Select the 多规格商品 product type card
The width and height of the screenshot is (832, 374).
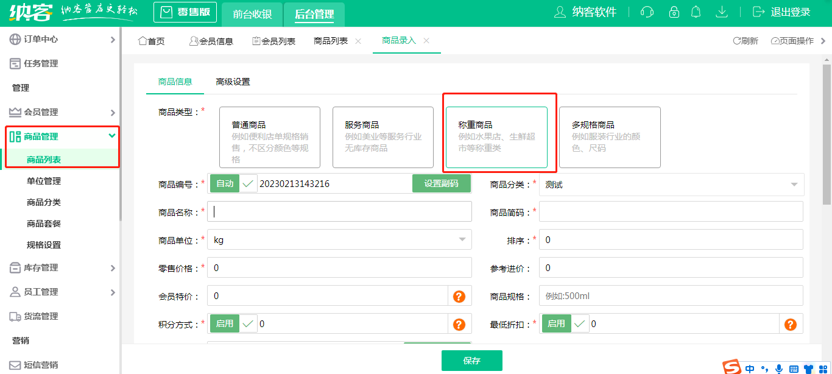[609, 137]
